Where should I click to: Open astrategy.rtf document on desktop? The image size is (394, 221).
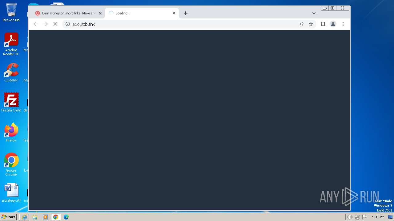11,193
